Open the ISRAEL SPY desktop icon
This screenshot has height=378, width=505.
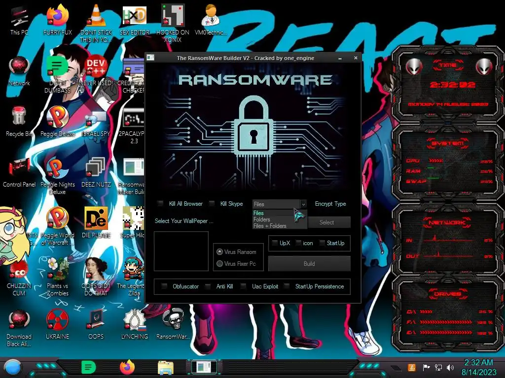pos(96,122)
